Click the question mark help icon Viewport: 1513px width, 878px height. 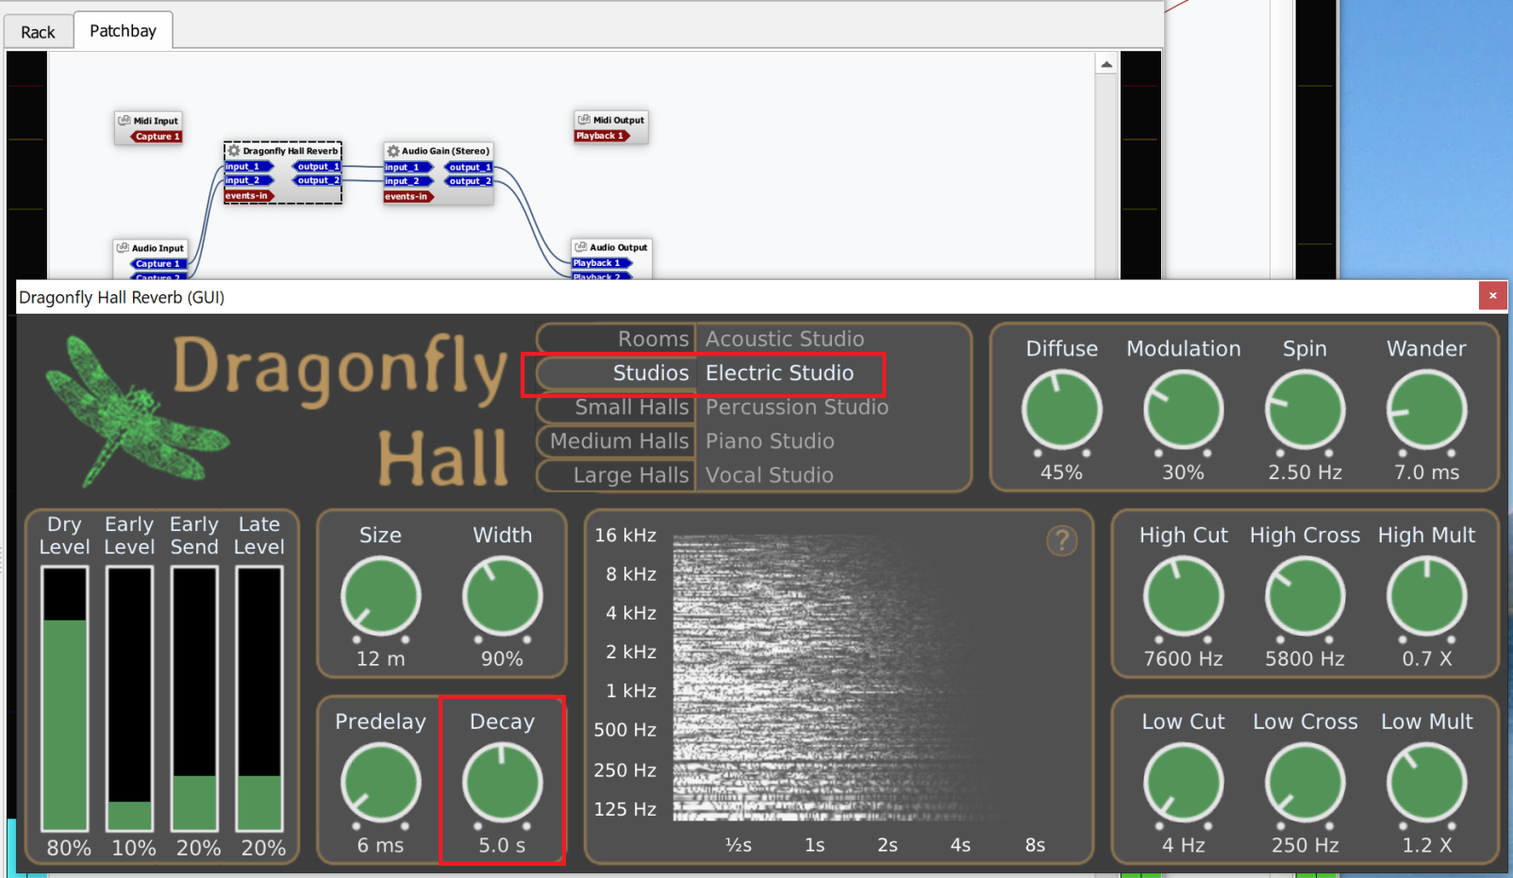pyautogui.click(x=1061, y=541)
